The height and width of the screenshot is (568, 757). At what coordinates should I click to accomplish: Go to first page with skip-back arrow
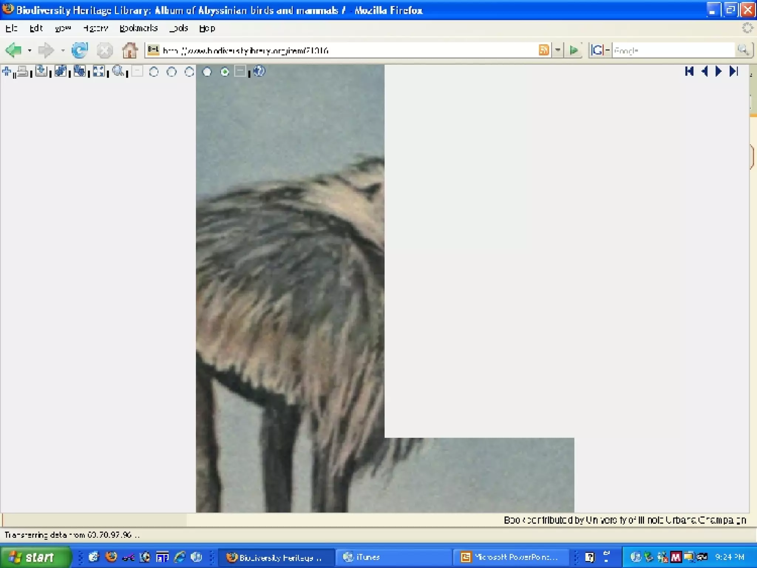coord(689,71)
